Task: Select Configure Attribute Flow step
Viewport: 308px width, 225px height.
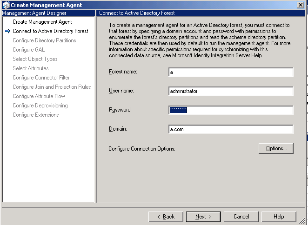Action: pyautogui.click(x=39, y=96)
